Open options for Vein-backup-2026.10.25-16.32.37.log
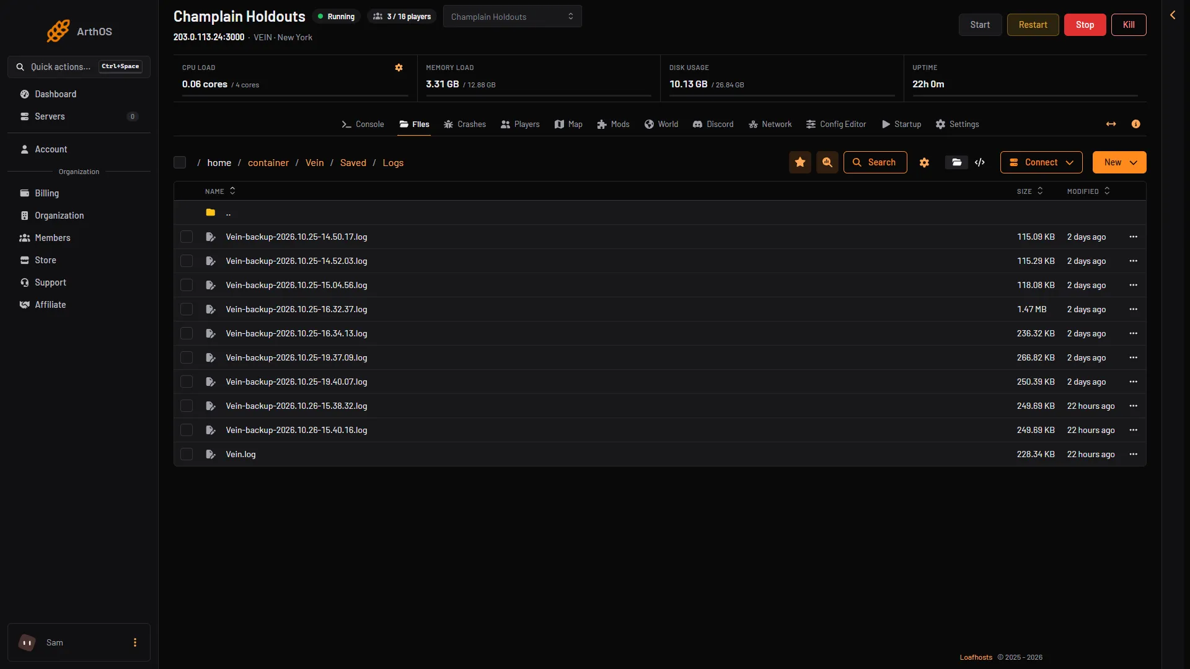 [x=1134, y=309]
